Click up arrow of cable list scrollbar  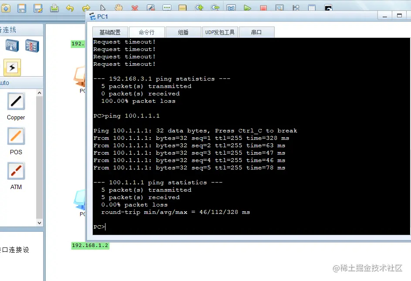39,93
